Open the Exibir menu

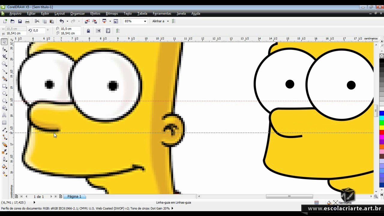(x=45, y=13)
